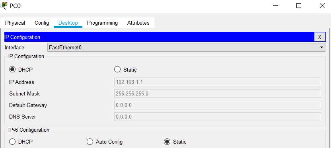Click the IP Address field showing 192.168.1.1
This screenshot has width=331, height=148.
(218, 82)
